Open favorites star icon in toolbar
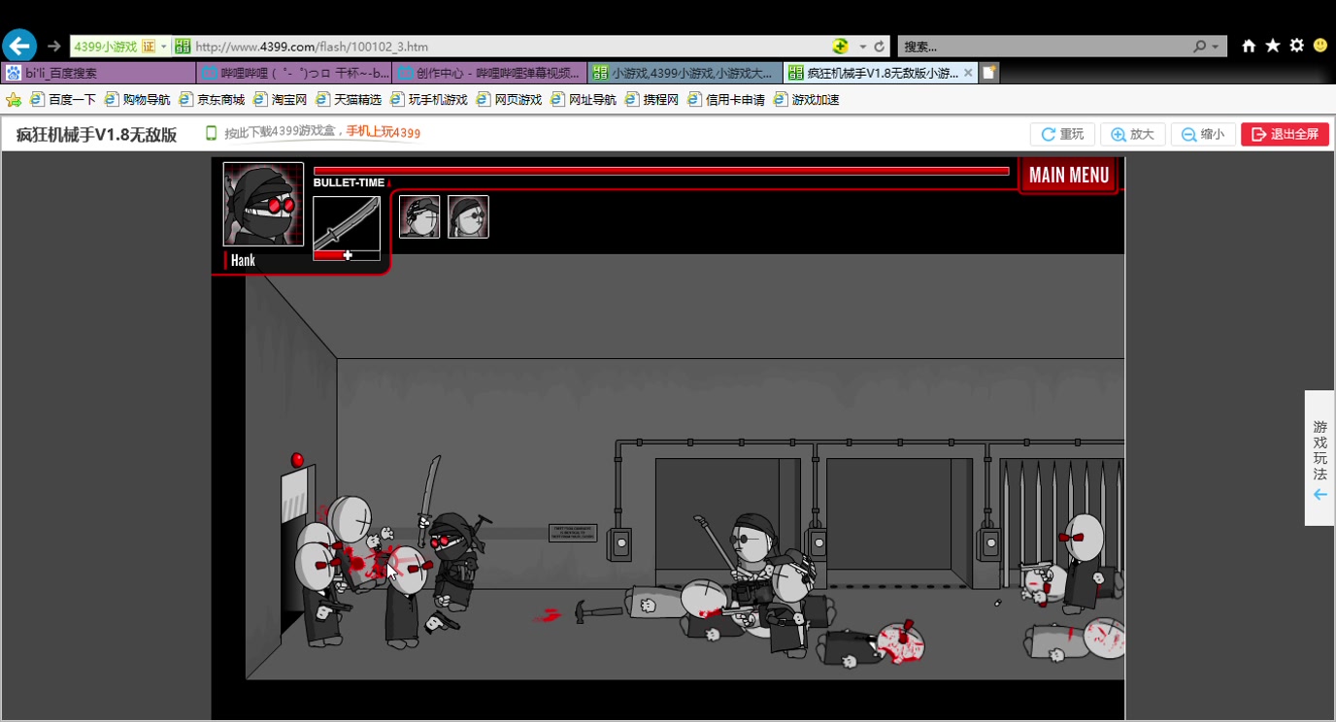 [1273, 46]
